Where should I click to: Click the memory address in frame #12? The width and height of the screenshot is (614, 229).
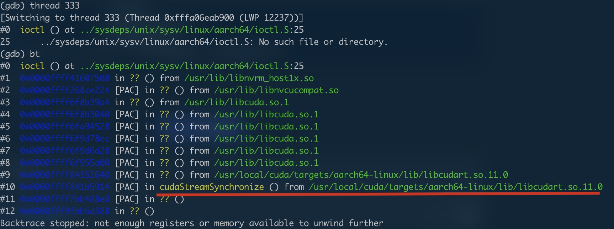click(65, 211)
